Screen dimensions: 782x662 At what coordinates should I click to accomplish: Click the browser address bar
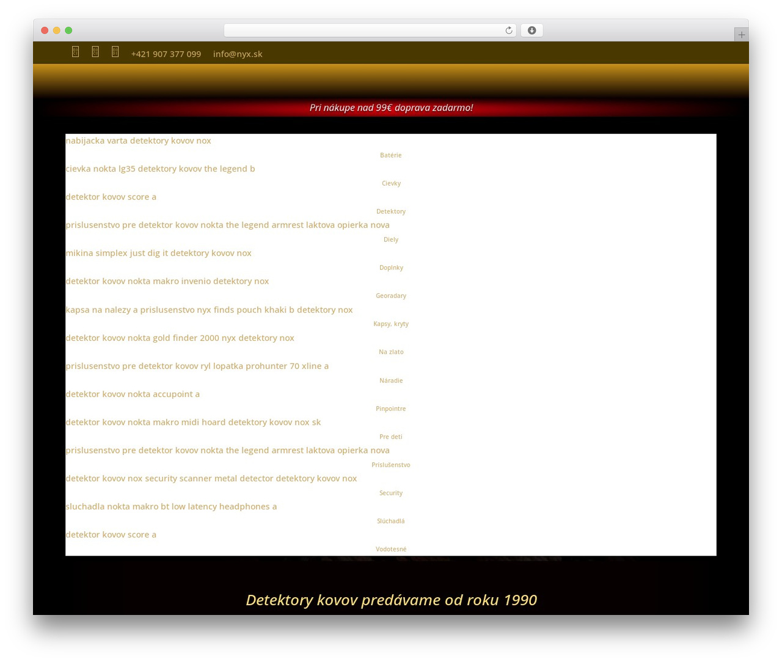[370, 31]
